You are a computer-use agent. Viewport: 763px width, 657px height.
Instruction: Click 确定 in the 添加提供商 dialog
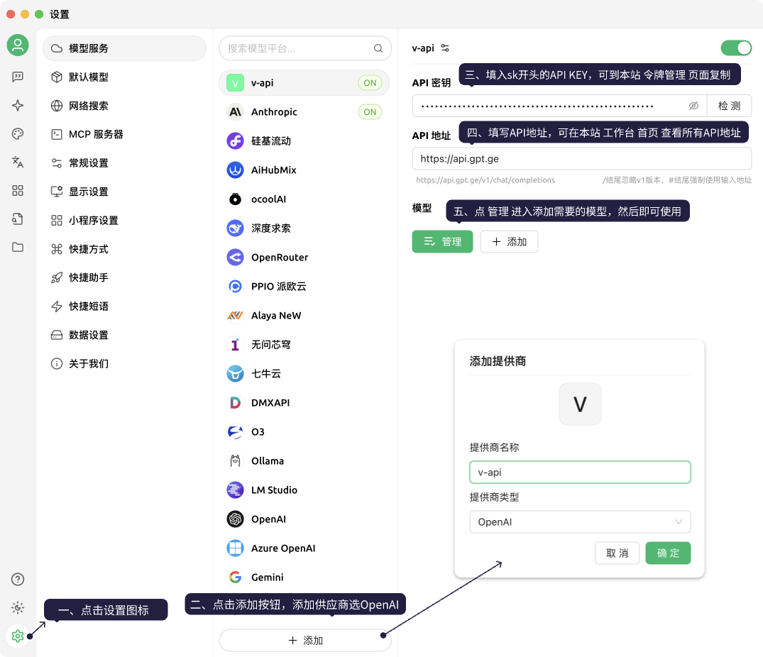[668, 553]
